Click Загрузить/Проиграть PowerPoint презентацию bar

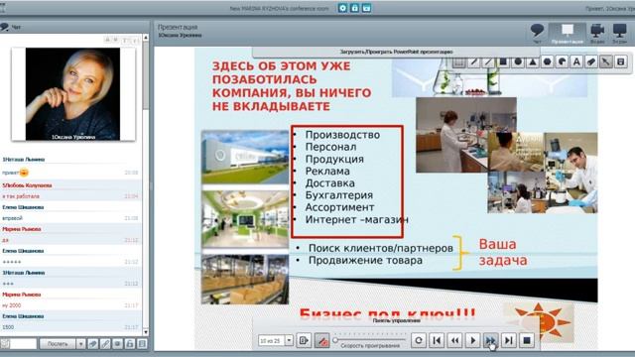pos(396,52)
